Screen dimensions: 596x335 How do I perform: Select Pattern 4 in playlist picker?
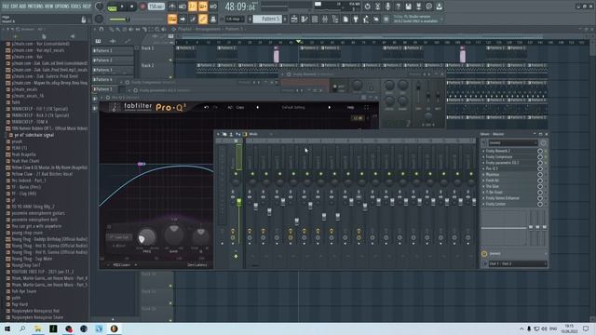tap(113, 80)
